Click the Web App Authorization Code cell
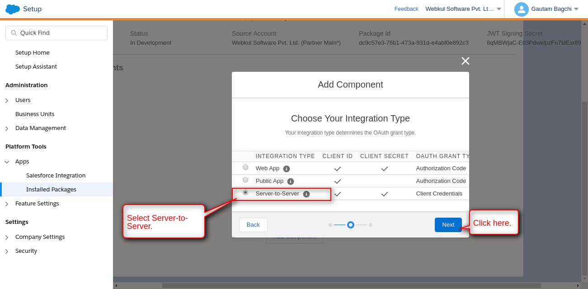The width and height of the screenshot is (588, 289). 441,168
